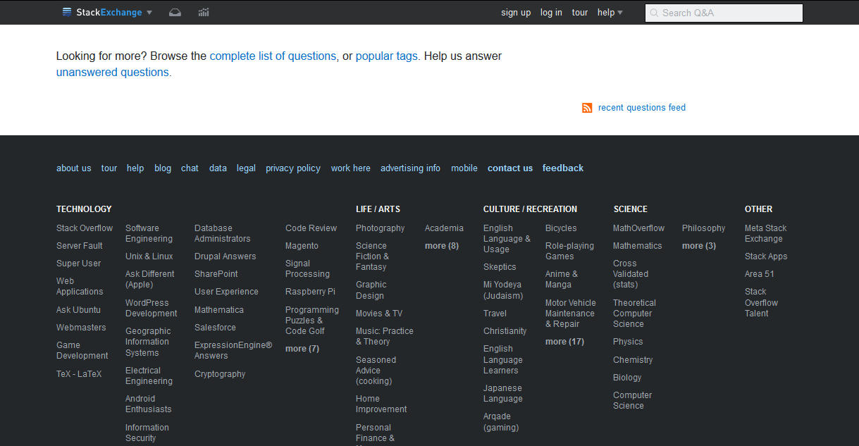Image resolution: width=859 pixels, height=446 pixels.
Task: Open the inbox icon in the top bar
Action: [175, 12]
